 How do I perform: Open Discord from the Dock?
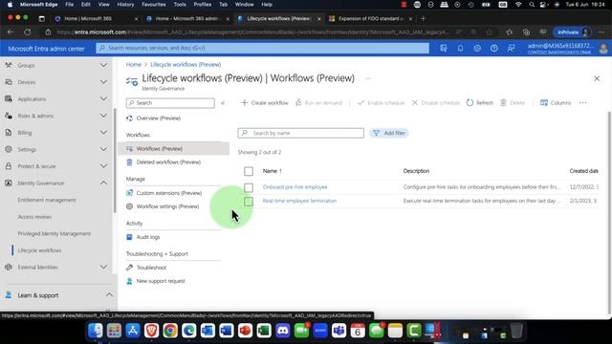(283, 331)
